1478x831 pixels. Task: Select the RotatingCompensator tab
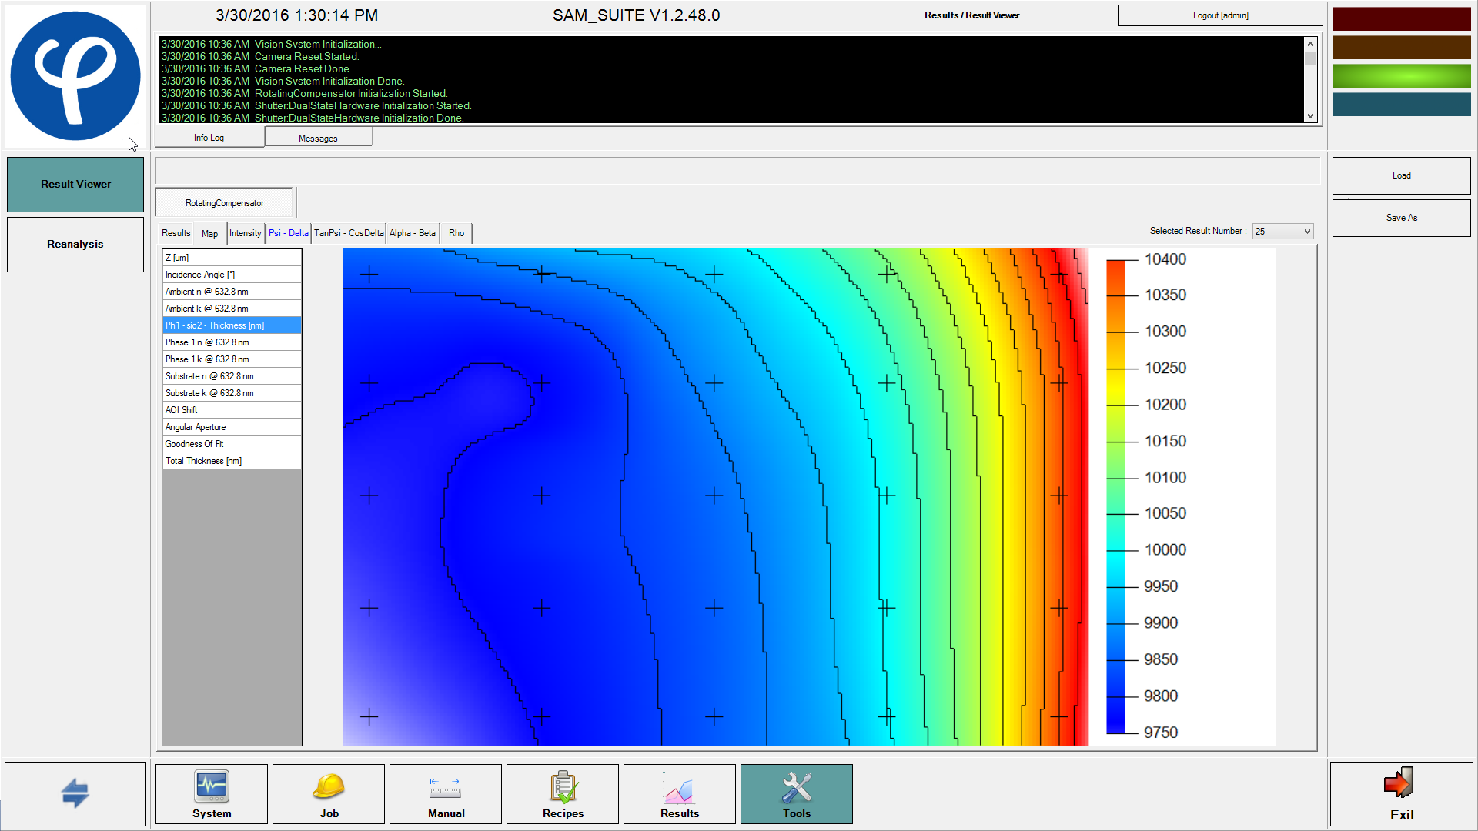click(225, 203)
